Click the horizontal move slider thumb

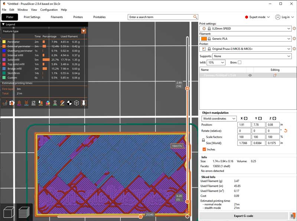tap(141, 217)
